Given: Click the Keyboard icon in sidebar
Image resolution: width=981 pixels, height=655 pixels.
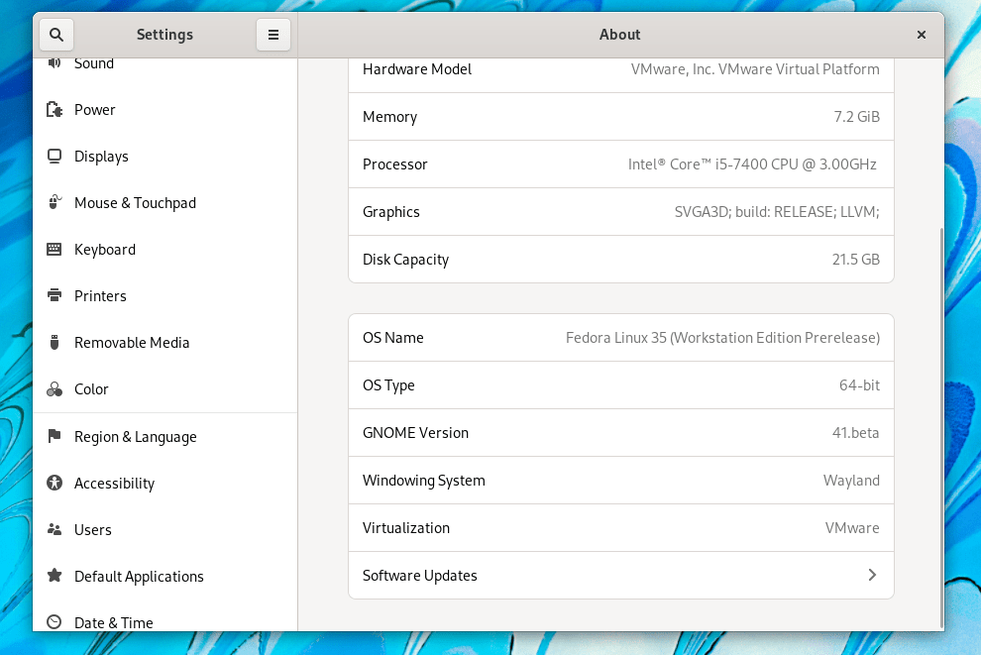Looking at the screenshot, I should 54,250.
